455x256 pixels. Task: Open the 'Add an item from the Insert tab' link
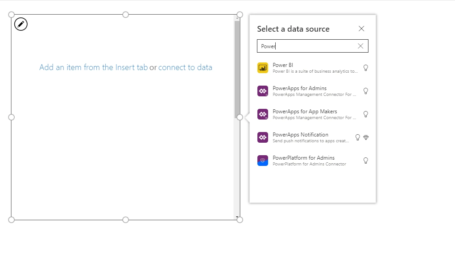(93, 67)
